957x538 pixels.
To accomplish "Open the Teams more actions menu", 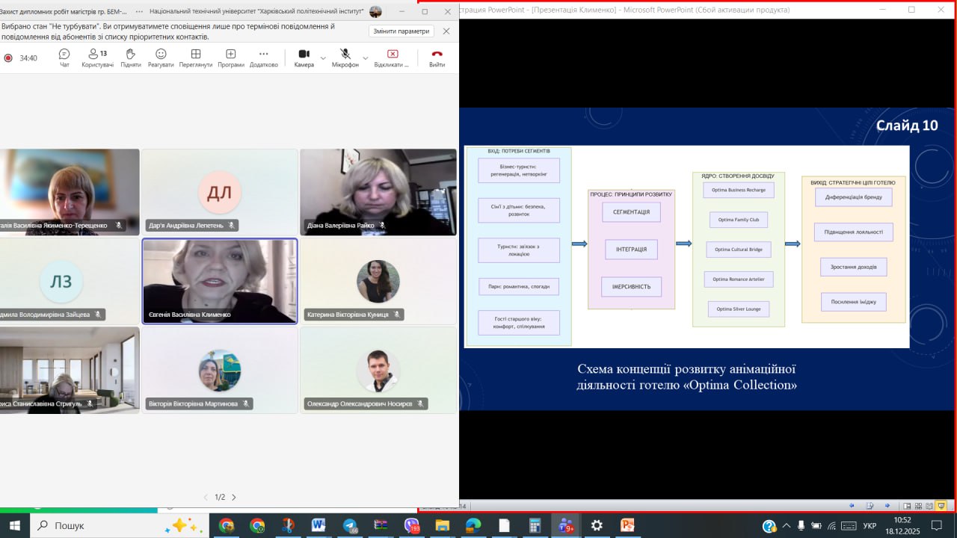I will 264,58.
